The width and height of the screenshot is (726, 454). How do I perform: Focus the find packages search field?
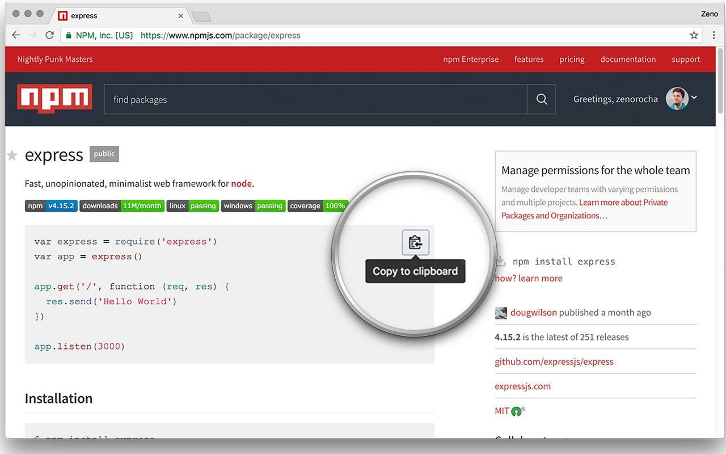(315, 99)
